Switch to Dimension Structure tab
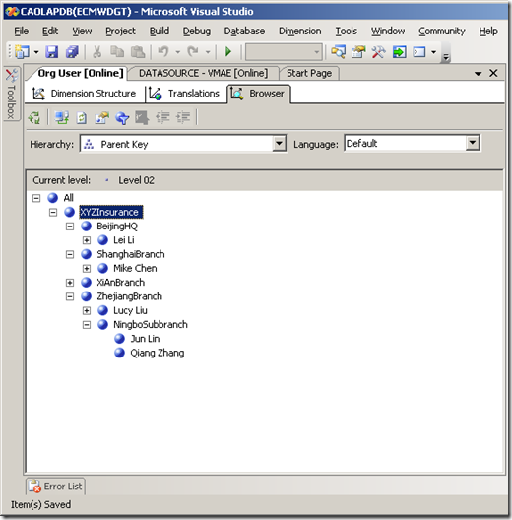Viewport: 512px width, 520px height. point(85,94)
